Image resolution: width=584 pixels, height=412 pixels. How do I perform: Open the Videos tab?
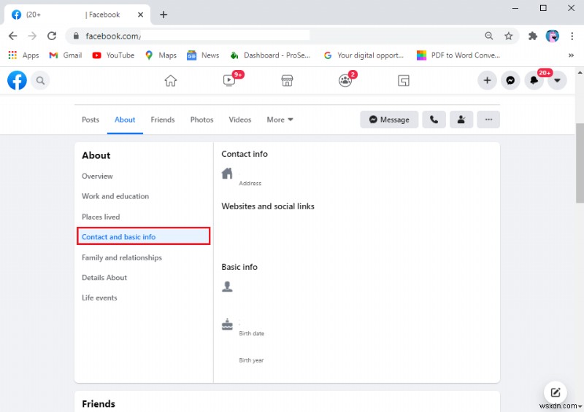click(x=240, y=120)
